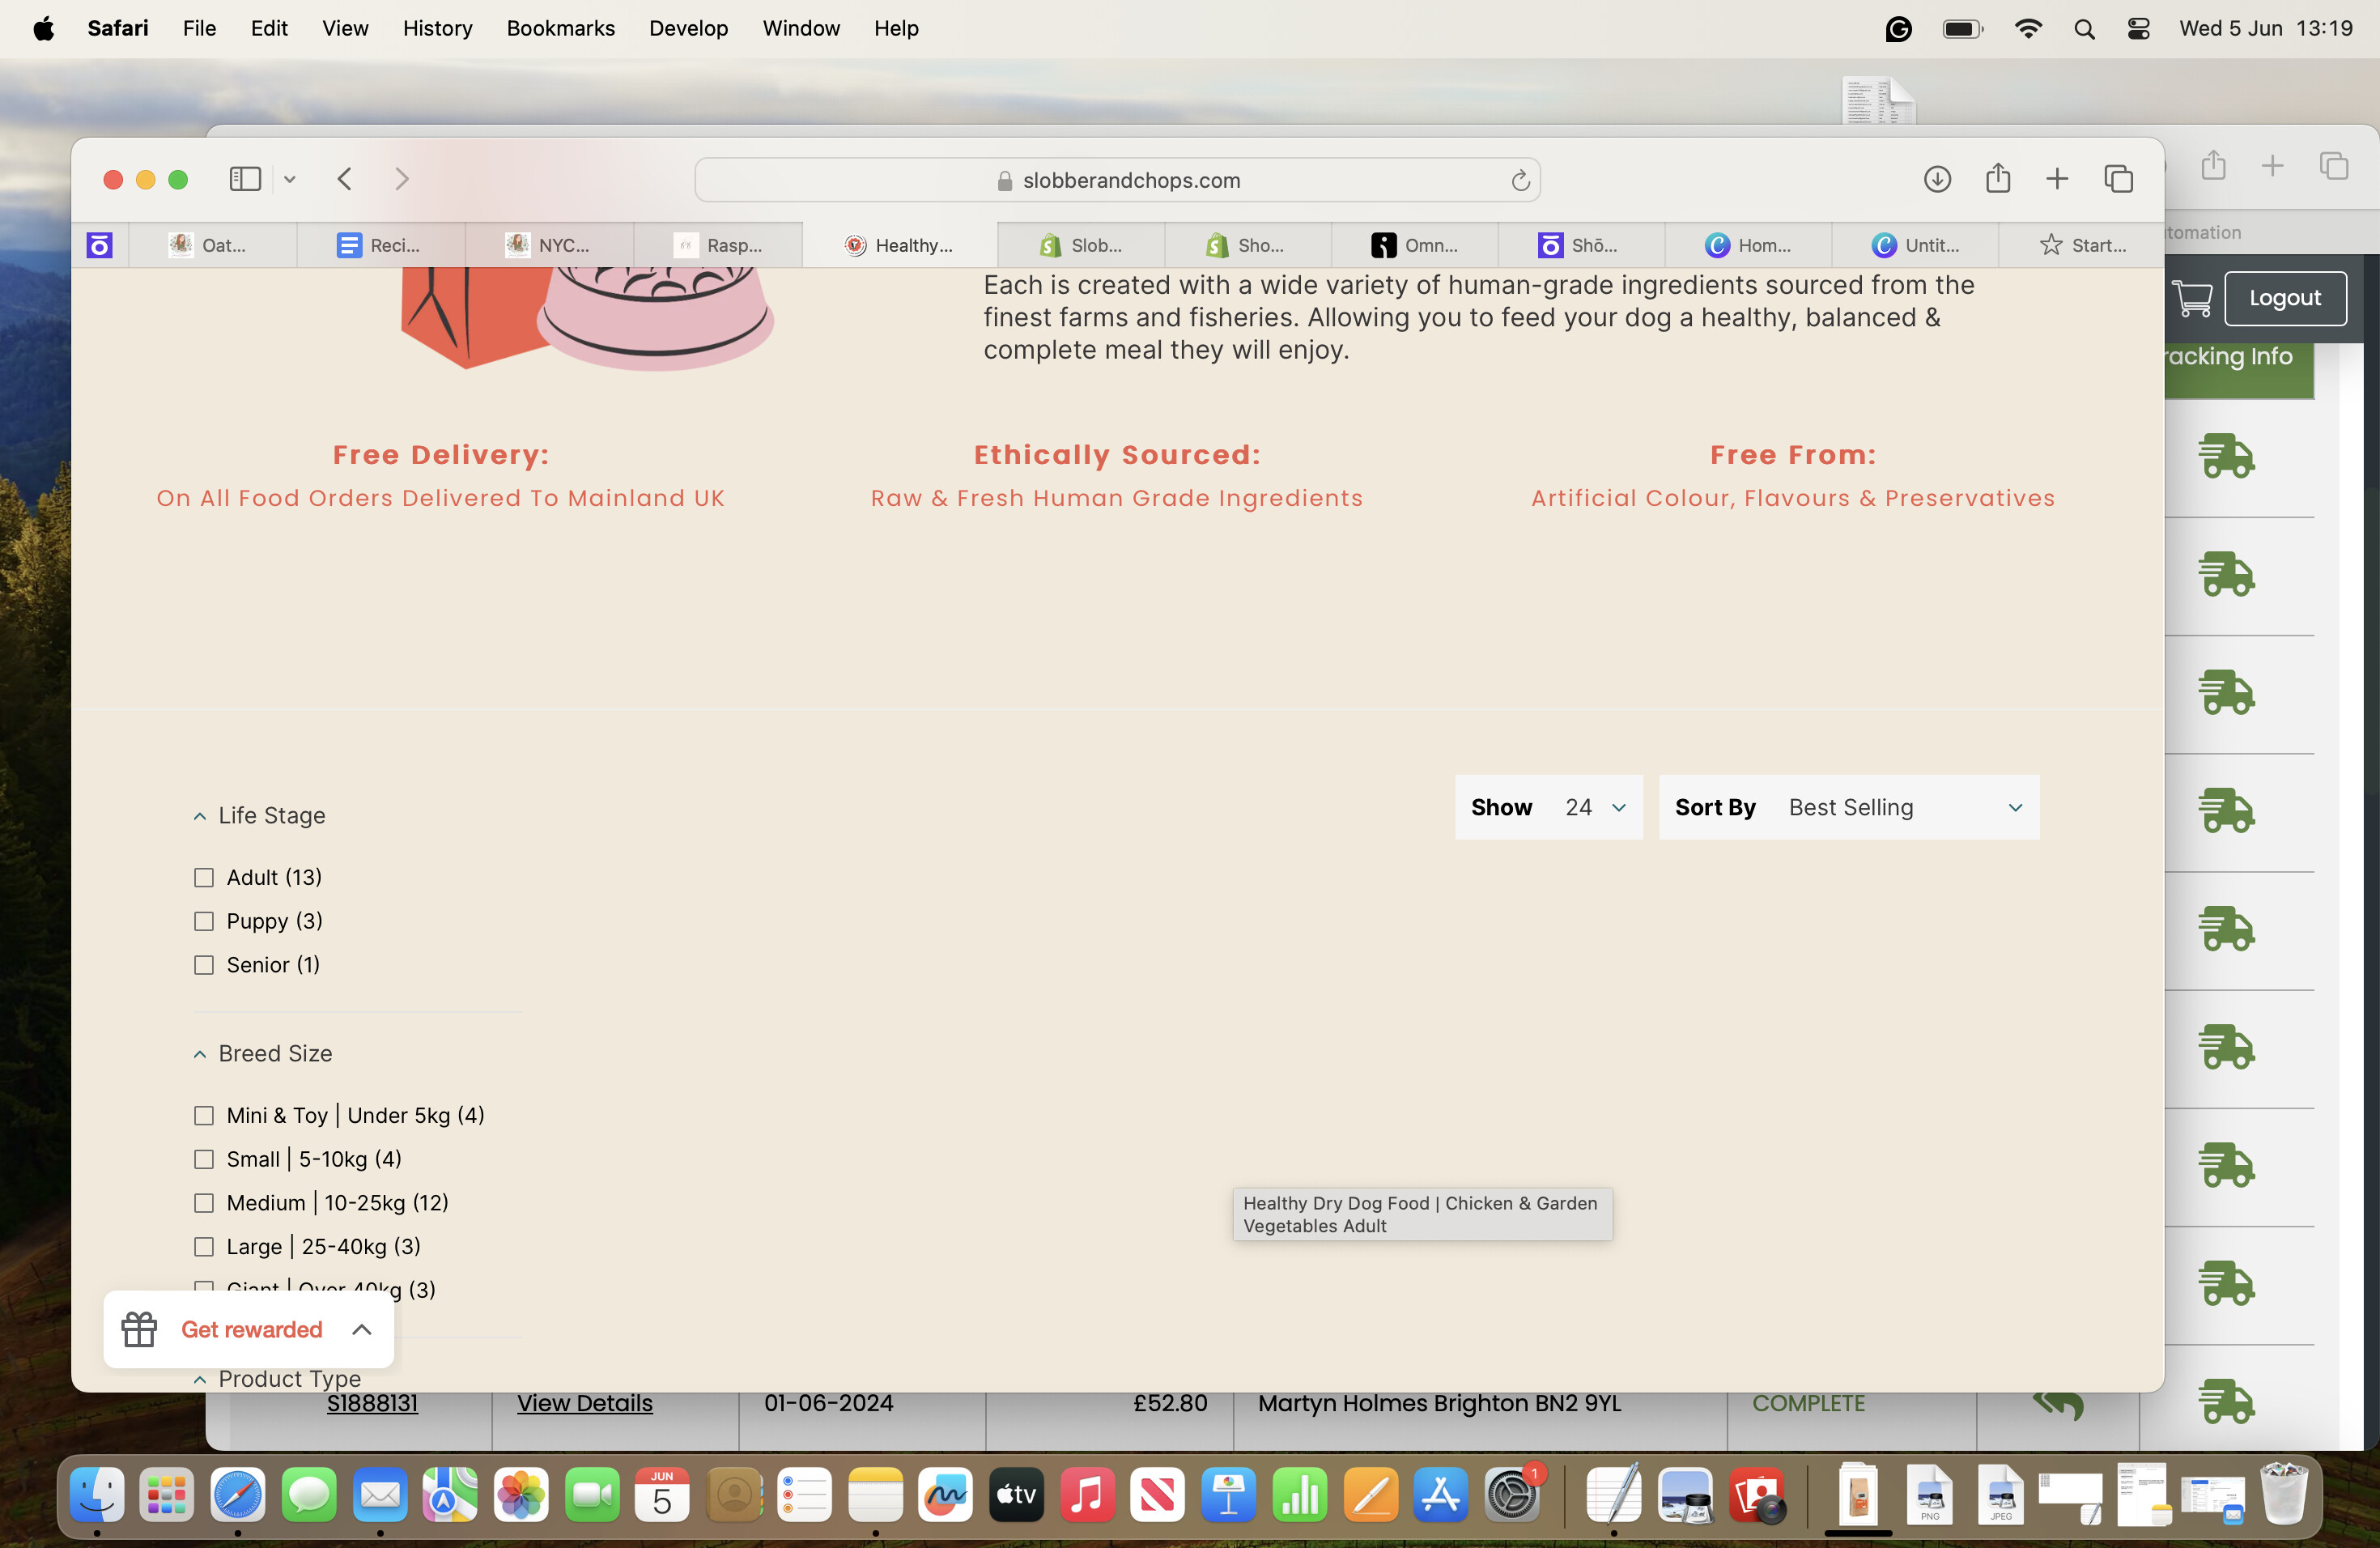Show the Safari sidebar icon
The image size is (2380, 1548).
(245, 179)
